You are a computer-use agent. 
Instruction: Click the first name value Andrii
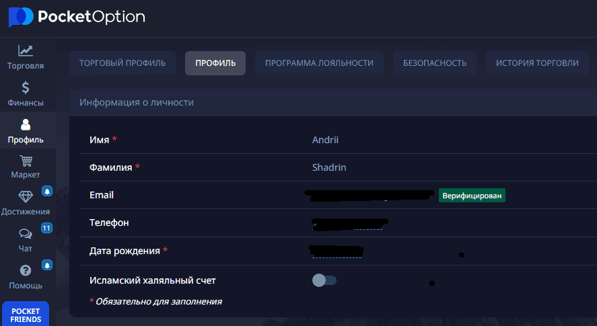[325, 140]
